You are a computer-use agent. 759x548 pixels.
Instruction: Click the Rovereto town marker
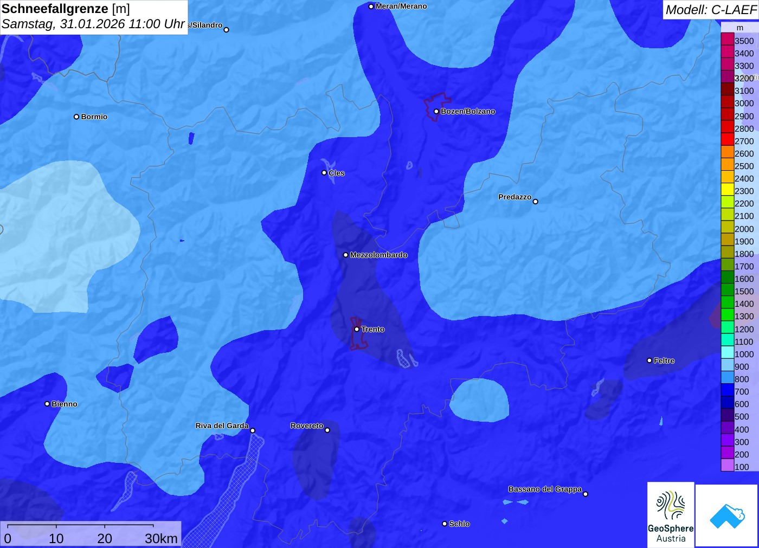click(327, 430)
